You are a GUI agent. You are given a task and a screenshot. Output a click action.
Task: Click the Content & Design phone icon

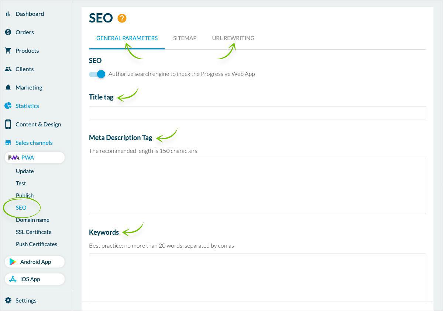[8, 124]
